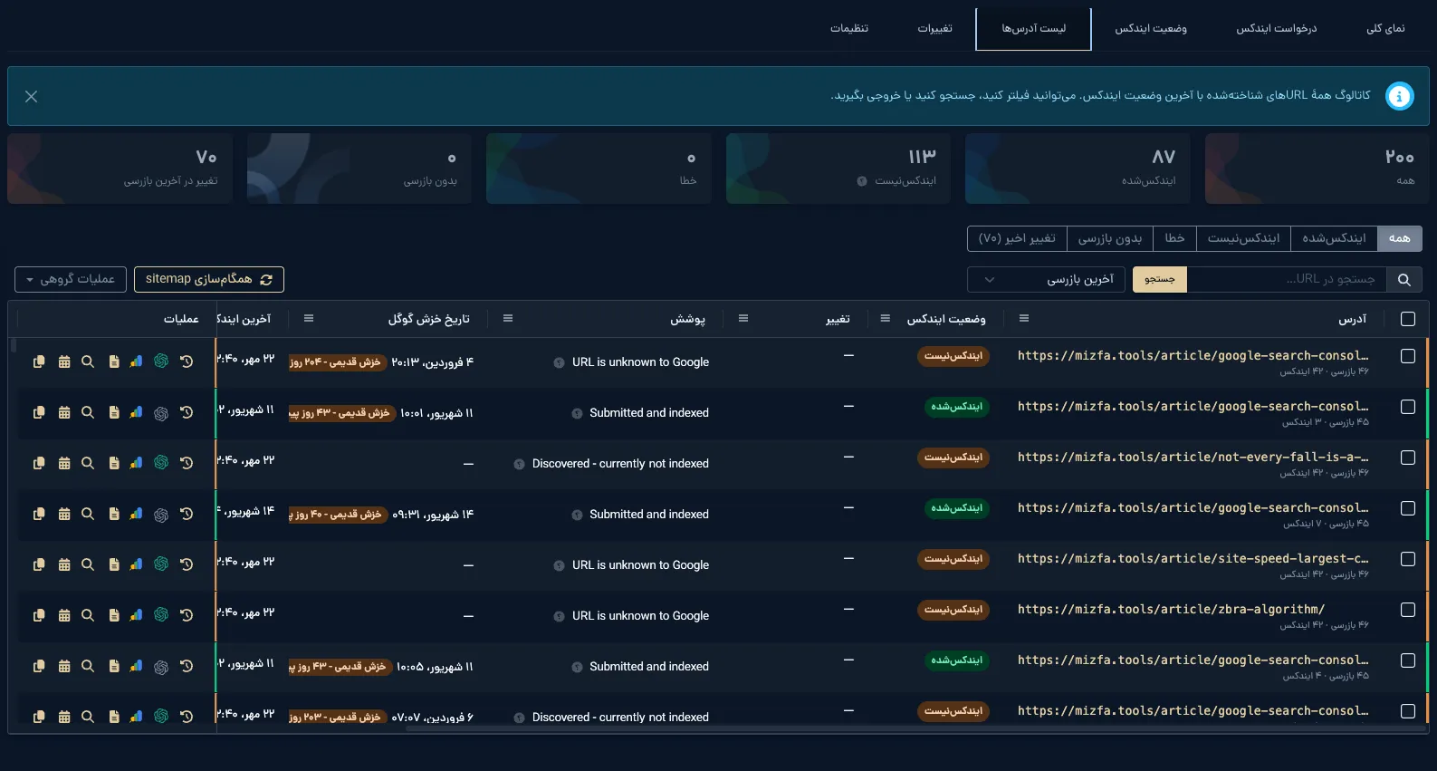Open document icon in zbra-algorithm row

(x=114, y=615)
